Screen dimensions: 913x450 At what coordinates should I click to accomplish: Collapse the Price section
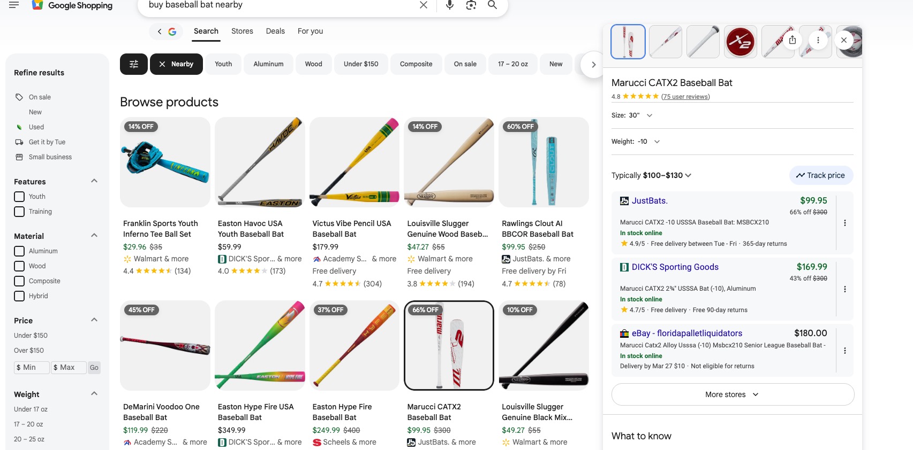coord(94,320)
